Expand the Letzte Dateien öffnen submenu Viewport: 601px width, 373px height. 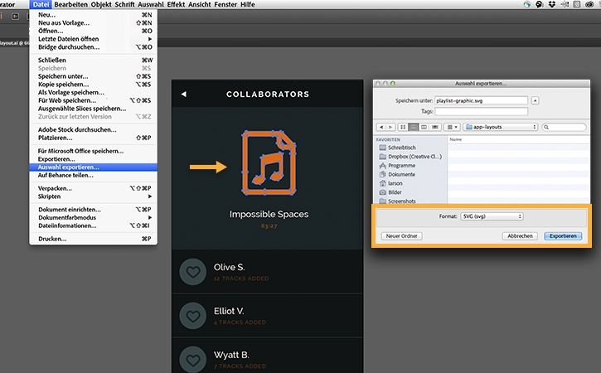click(x=93, y=39)
